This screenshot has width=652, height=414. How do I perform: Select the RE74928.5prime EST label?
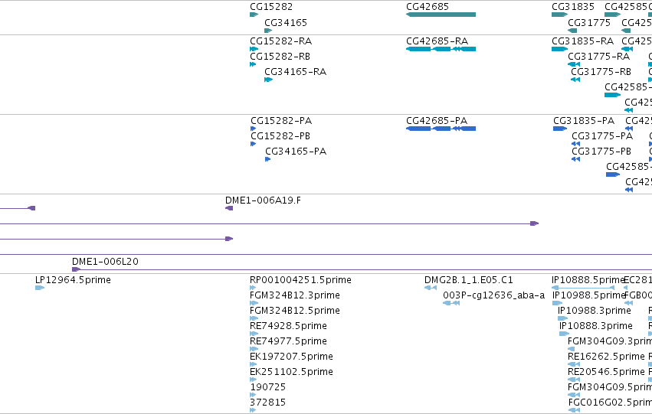tap(288, 326)
